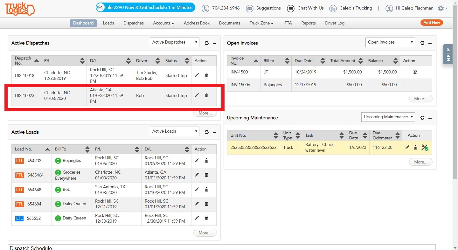458x250 pixels.
Task: Show more Active Loads
Action: pyautogui.click(x=205, y=233)
